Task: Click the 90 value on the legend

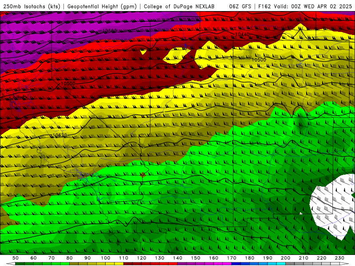Action: 87,258
